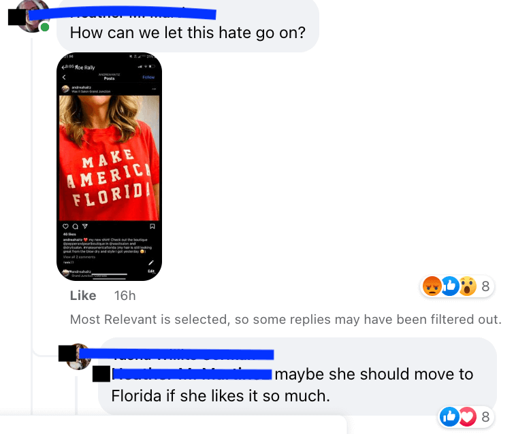Tap the bookmark icon in the Instagram screenshot
This screenshot has width=531, height=434.
(152, 227)
